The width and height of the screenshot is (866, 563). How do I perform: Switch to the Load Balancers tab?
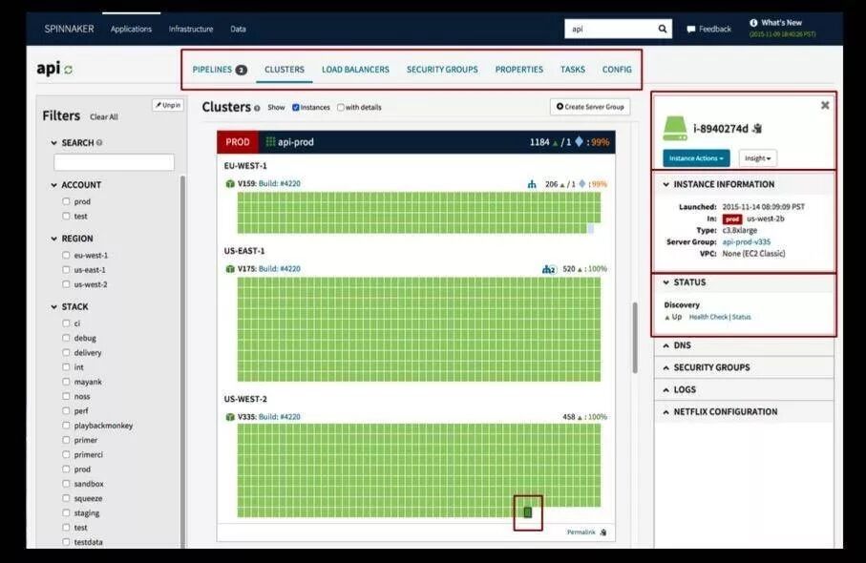[356, 70]
